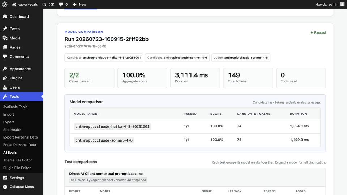Click the Candidate claude-haiku-4-5-20251001 chip
The width and height of the screenshot is (347, 195).
coord(104,58)
